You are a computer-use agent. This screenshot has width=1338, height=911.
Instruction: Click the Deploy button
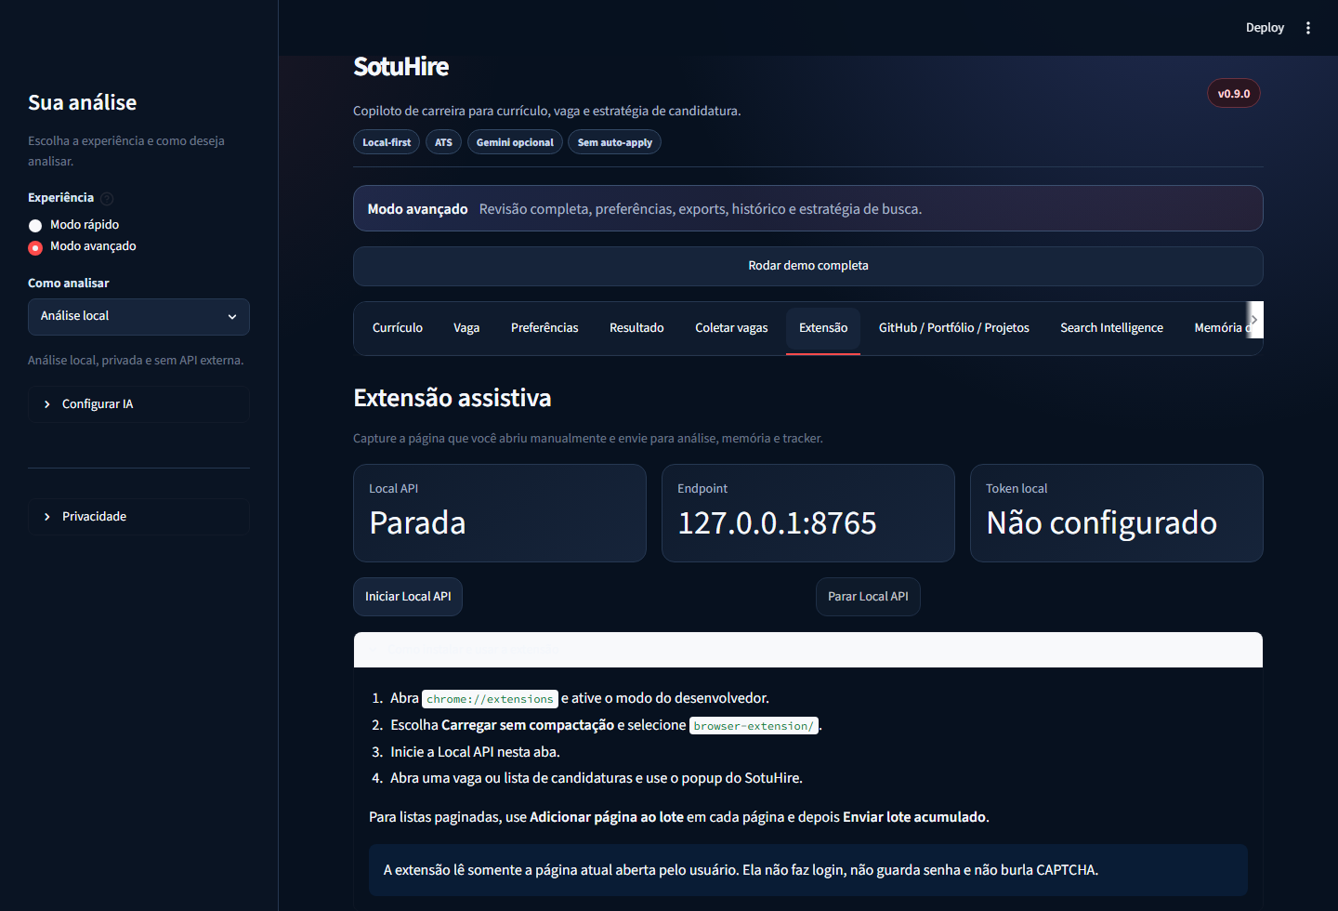click(x=1265, y=28)
